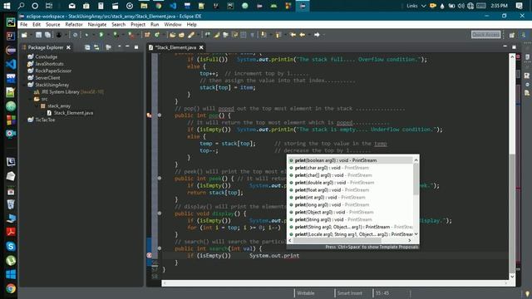Open the Forward history dropdown arrow
The image size is (532, 299).
coord(323,35)
